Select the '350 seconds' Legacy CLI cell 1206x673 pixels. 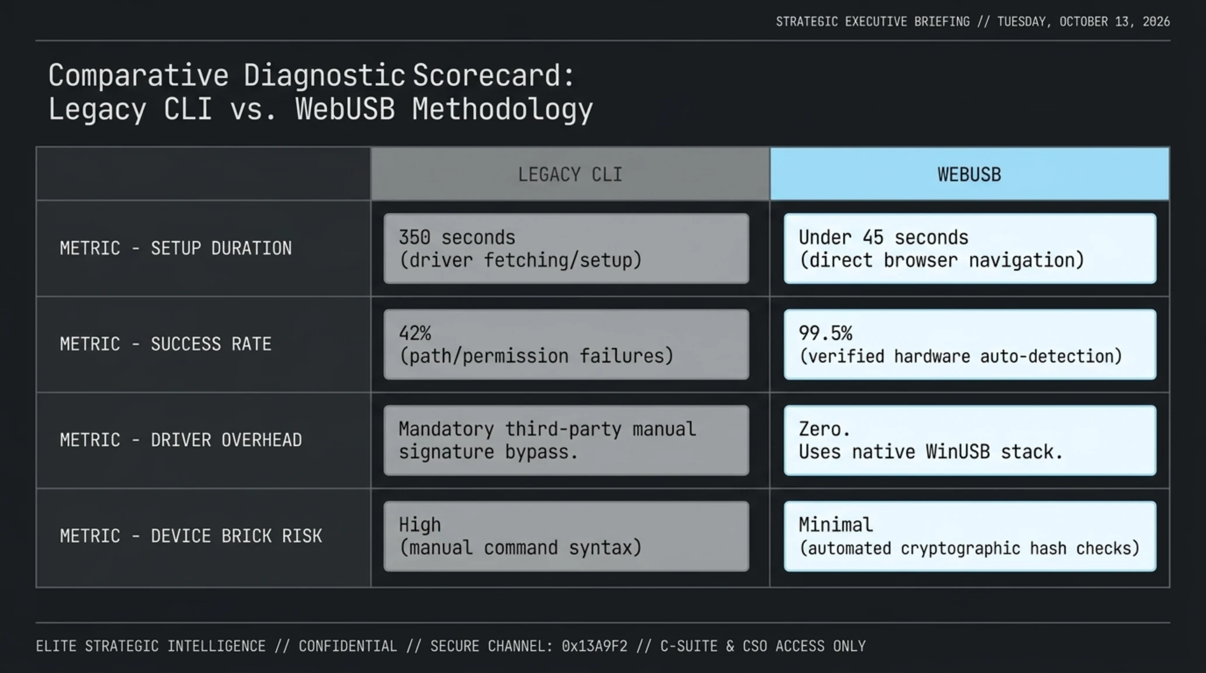pos(566,248)
